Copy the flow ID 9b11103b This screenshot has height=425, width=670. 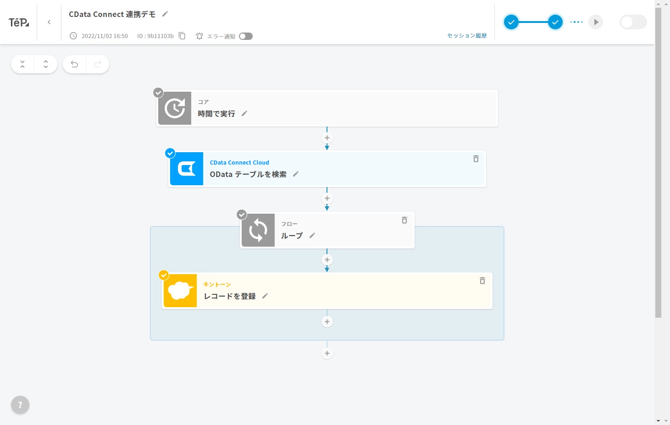click(182, 36)
